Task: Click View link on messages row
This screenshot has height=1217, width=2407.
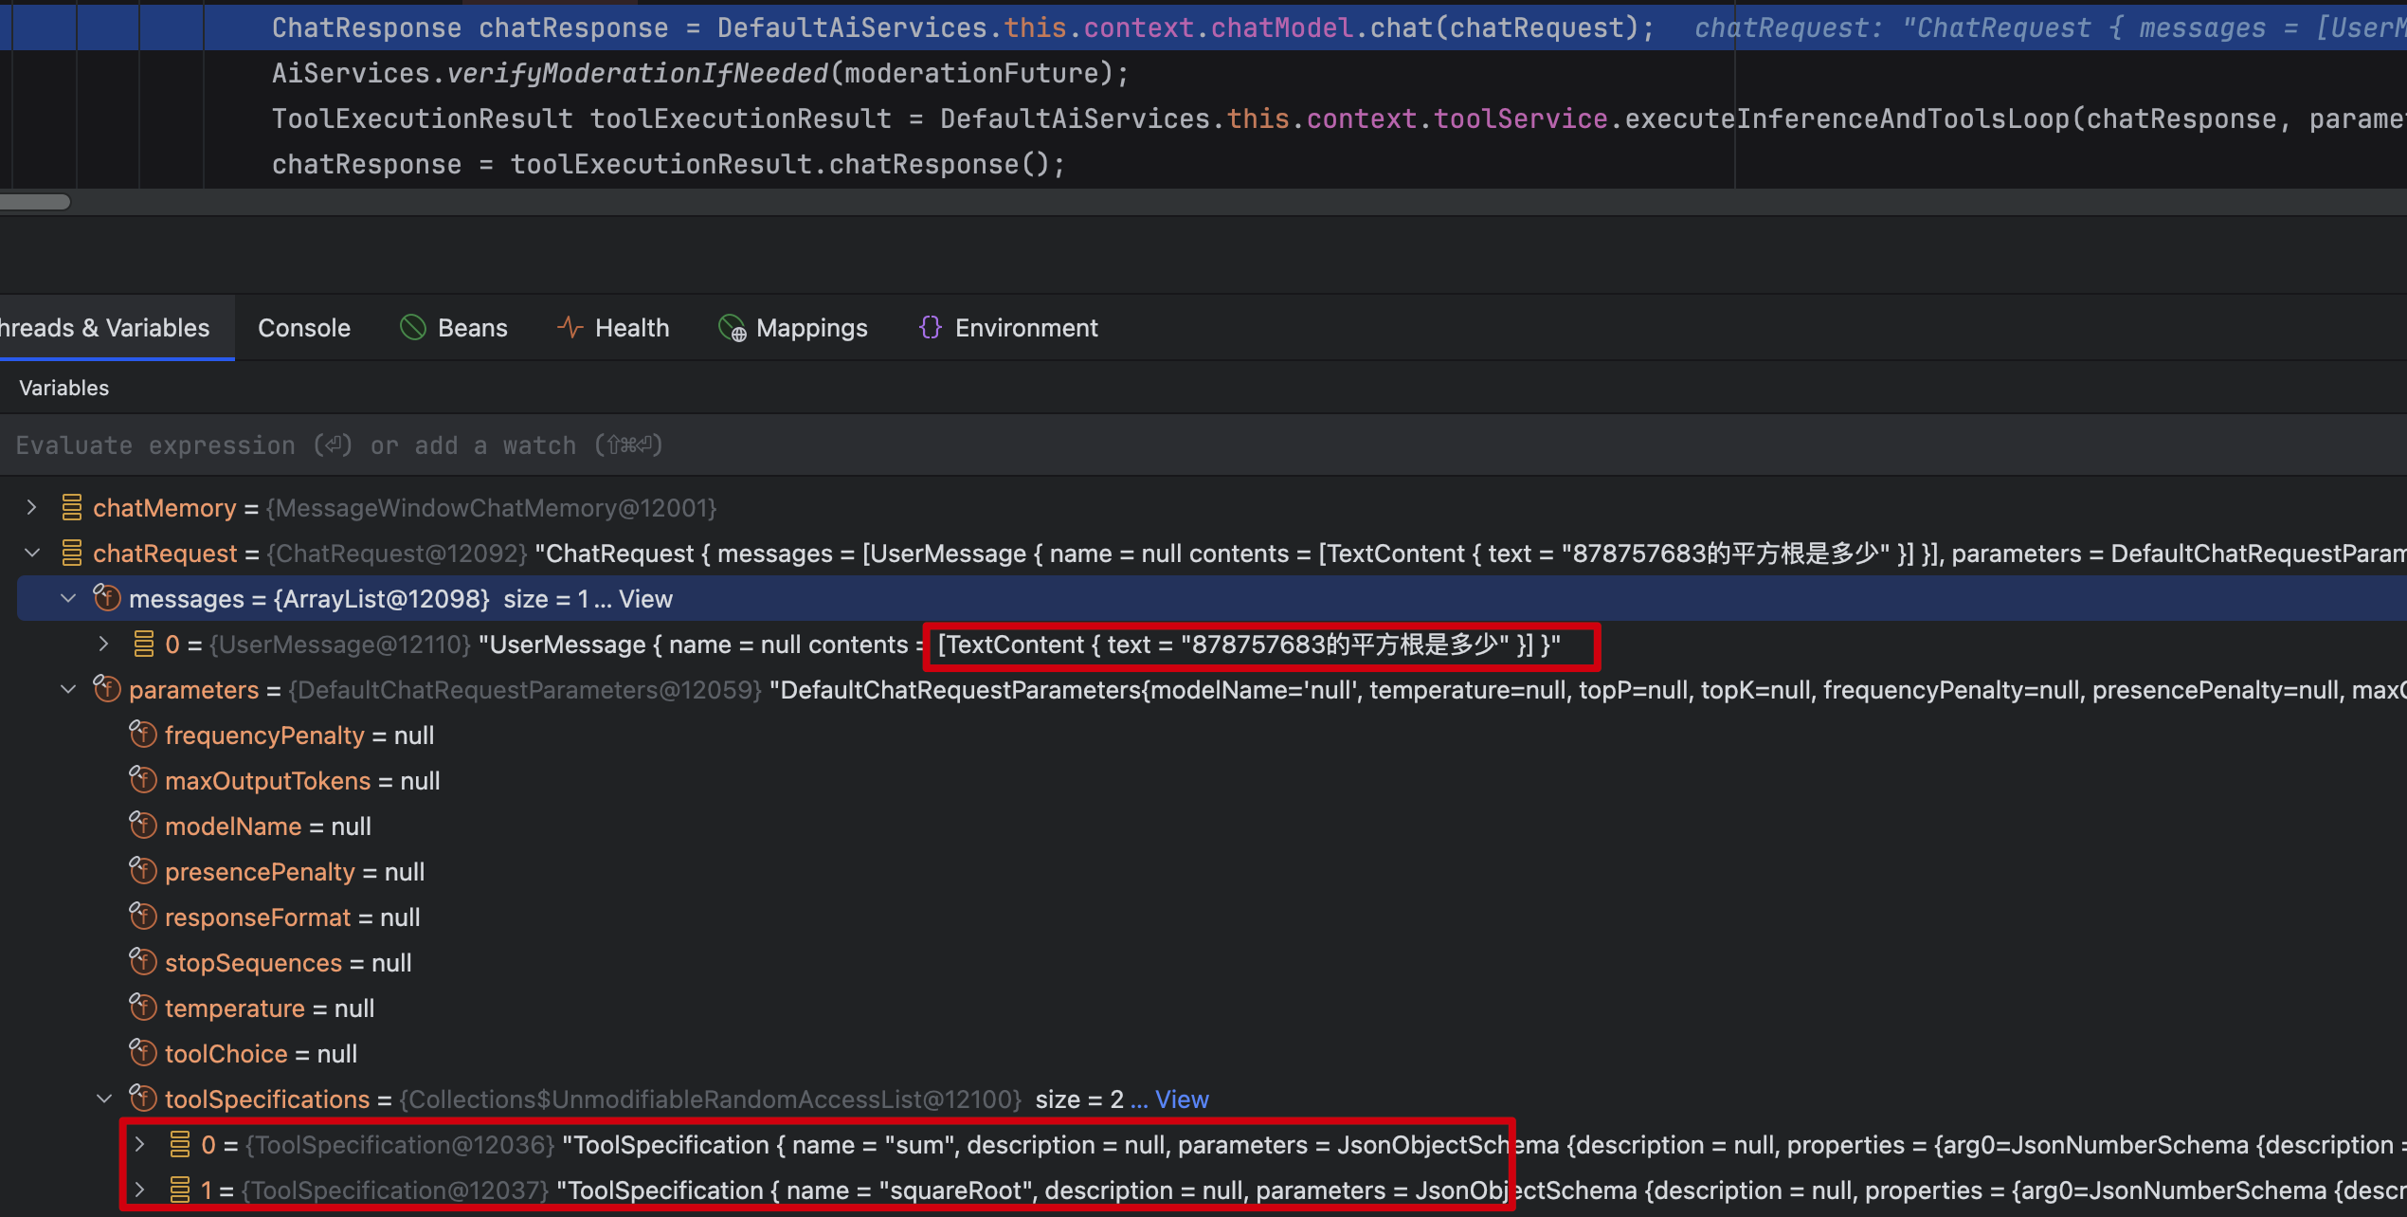Action: click(645, 599)
